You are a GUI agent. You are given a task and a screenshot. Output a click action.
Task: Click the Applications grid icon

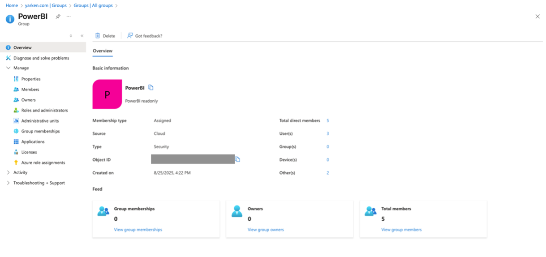tap(16, 141)
